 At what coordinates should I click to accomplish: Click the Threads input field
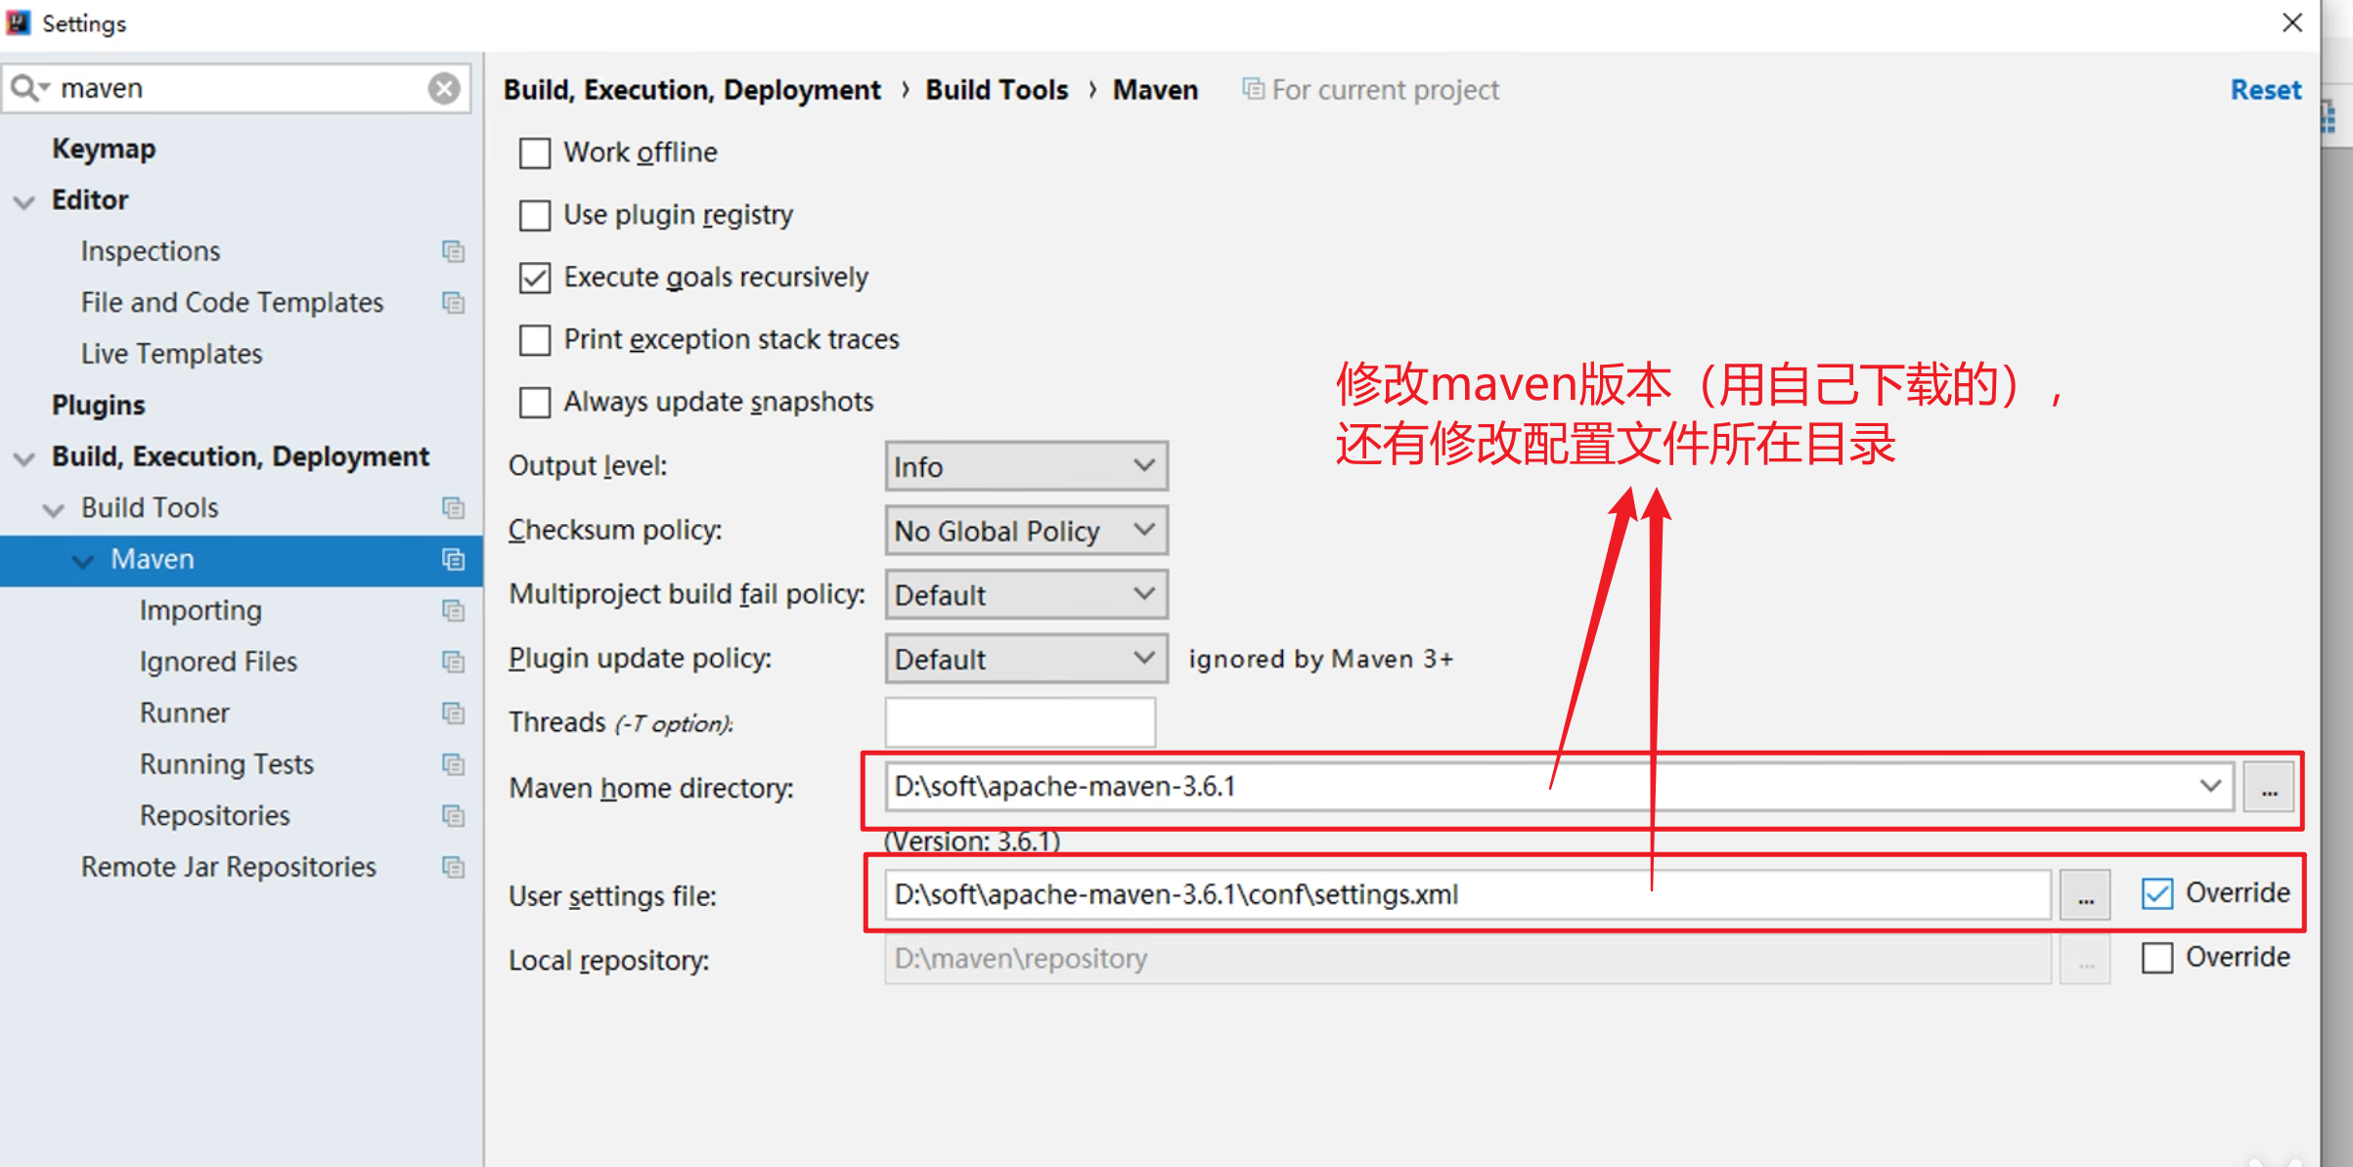tap(1019, 722)
